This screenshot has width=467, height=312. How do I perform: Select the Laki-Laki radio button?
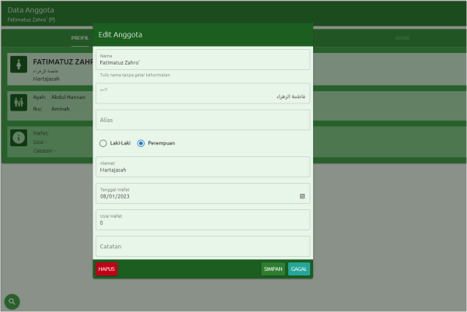(x=103, y=143)
